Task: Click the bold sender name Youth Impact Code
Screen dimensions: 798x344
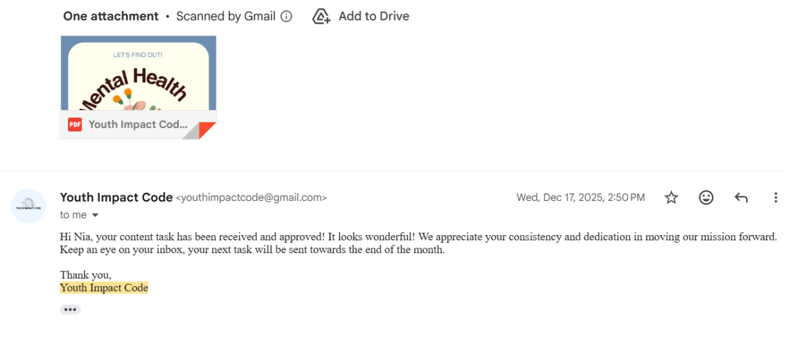Action: [x=116, y=197]
